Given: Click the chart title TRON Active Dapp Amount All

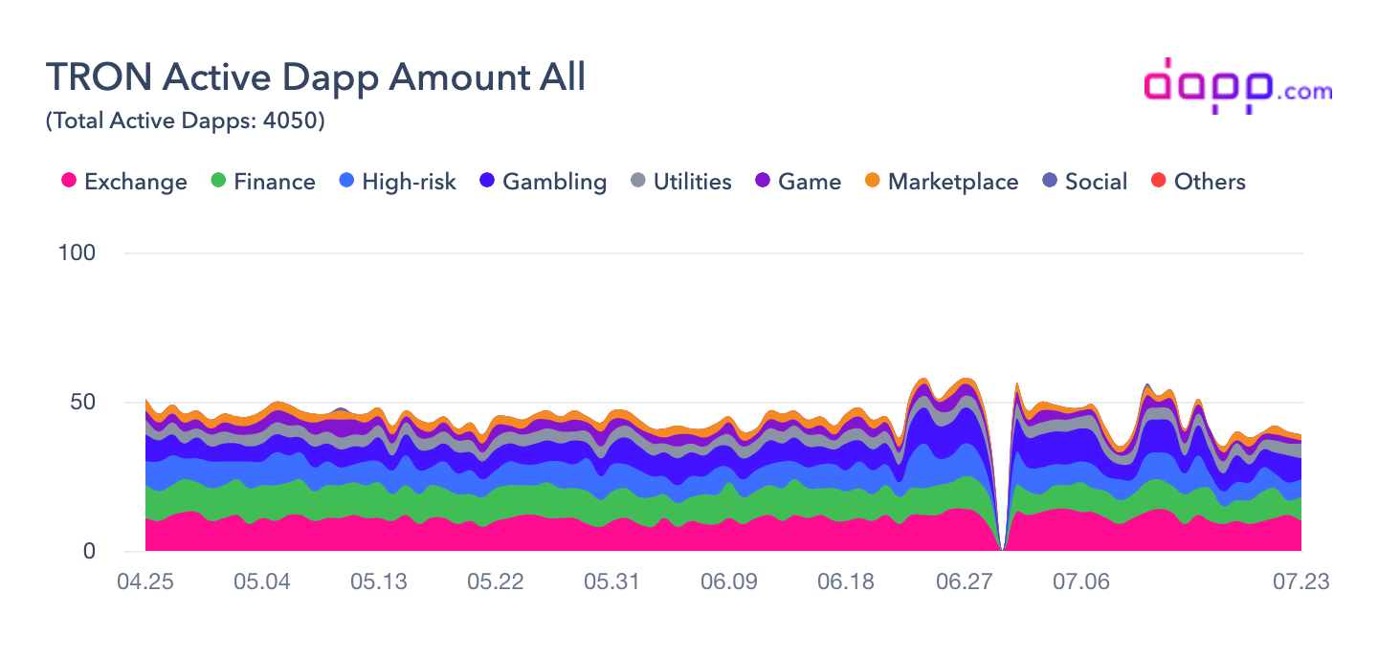Looking at the screenshot, I should pos(316,77).
